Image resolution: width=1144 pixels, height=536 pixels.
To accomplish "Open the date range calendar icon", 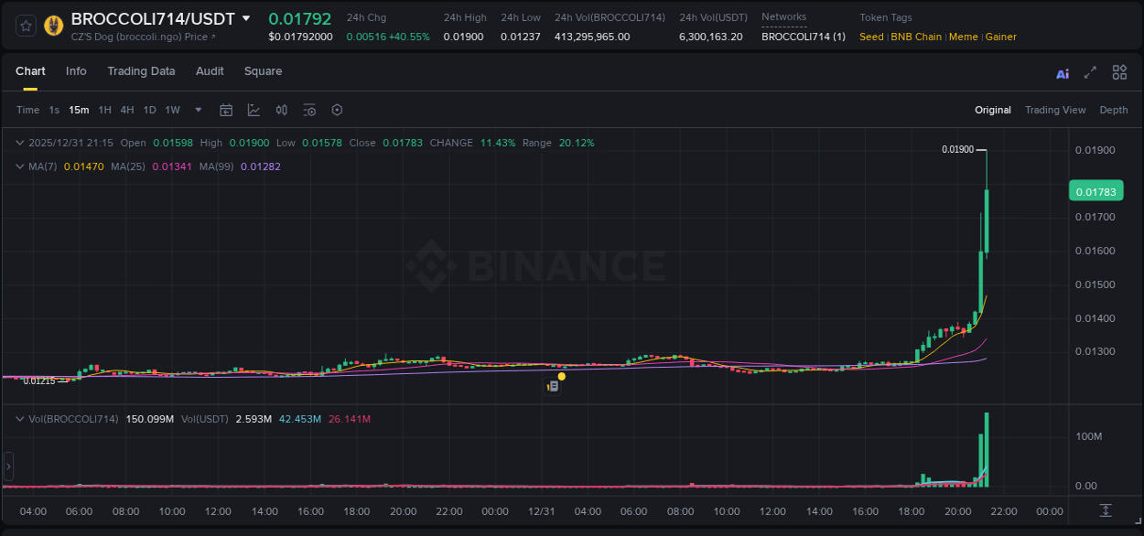I will tap(226, 110).
